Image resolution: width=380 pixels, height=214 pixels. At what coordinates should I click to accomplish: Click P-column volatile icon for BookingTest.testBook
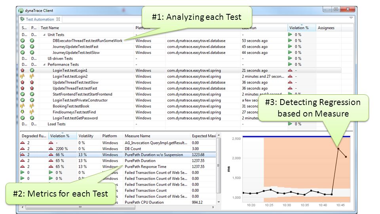tap(32, 106)
